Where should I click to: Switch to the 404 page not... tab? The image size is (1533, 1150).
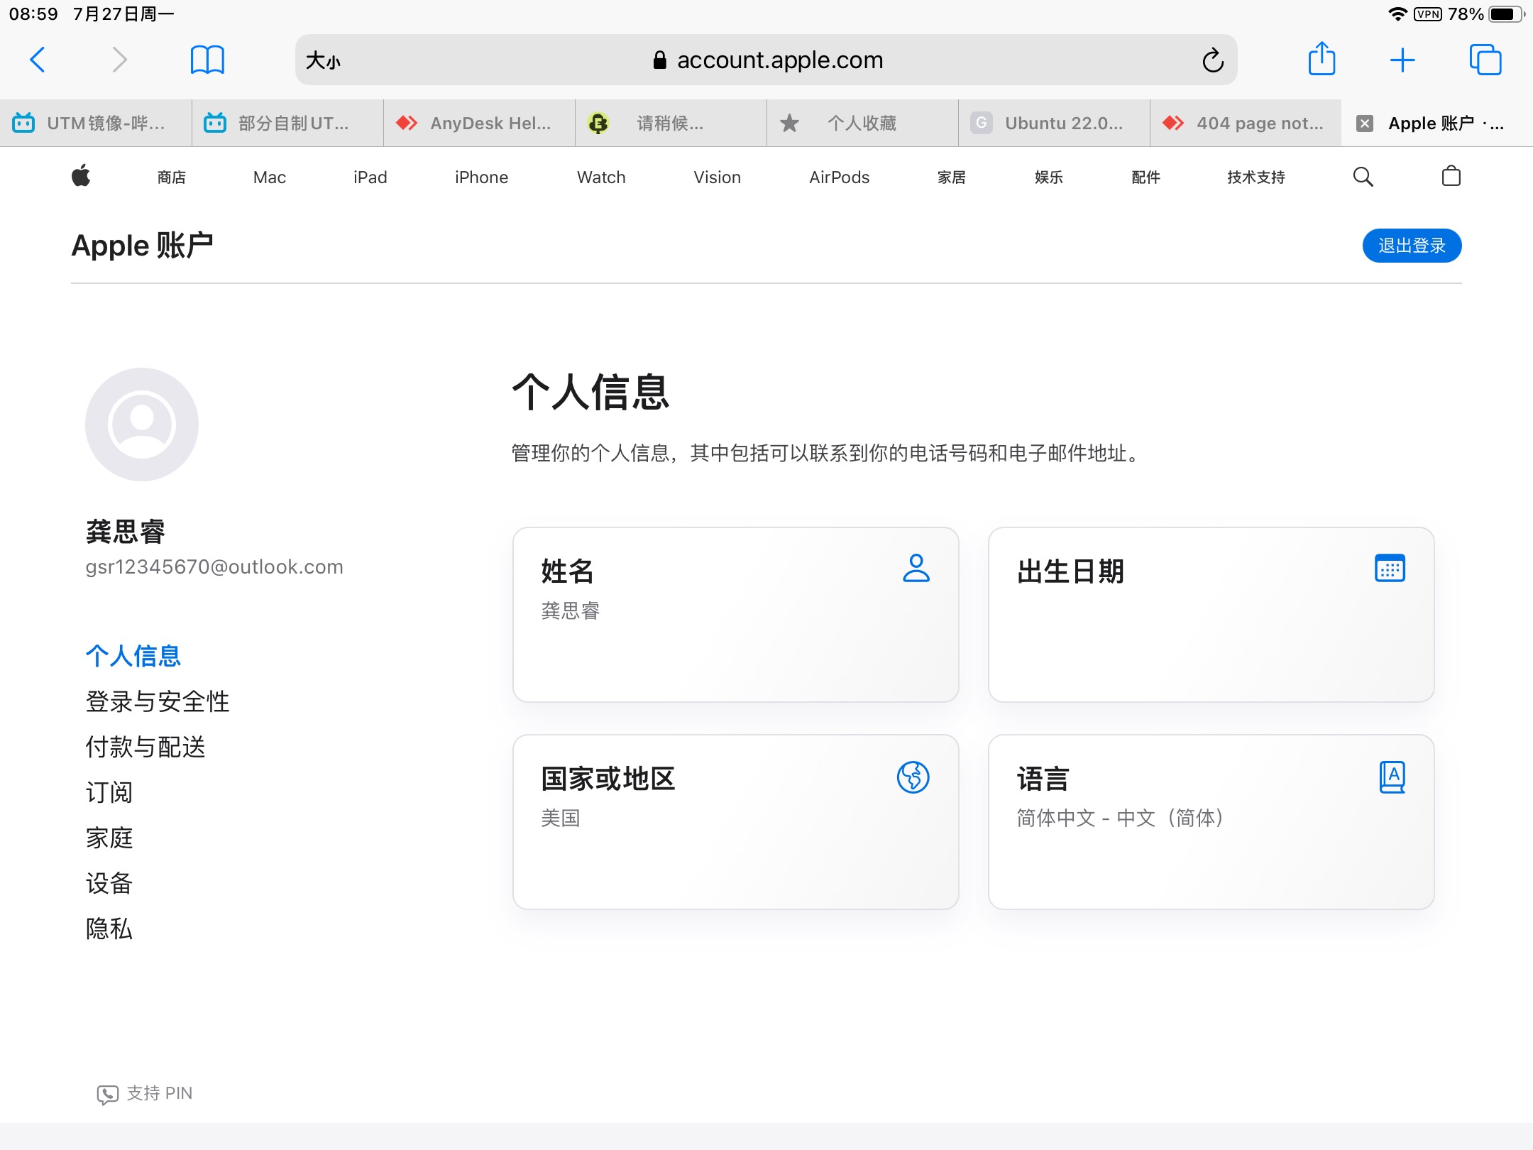(1246, 124)
